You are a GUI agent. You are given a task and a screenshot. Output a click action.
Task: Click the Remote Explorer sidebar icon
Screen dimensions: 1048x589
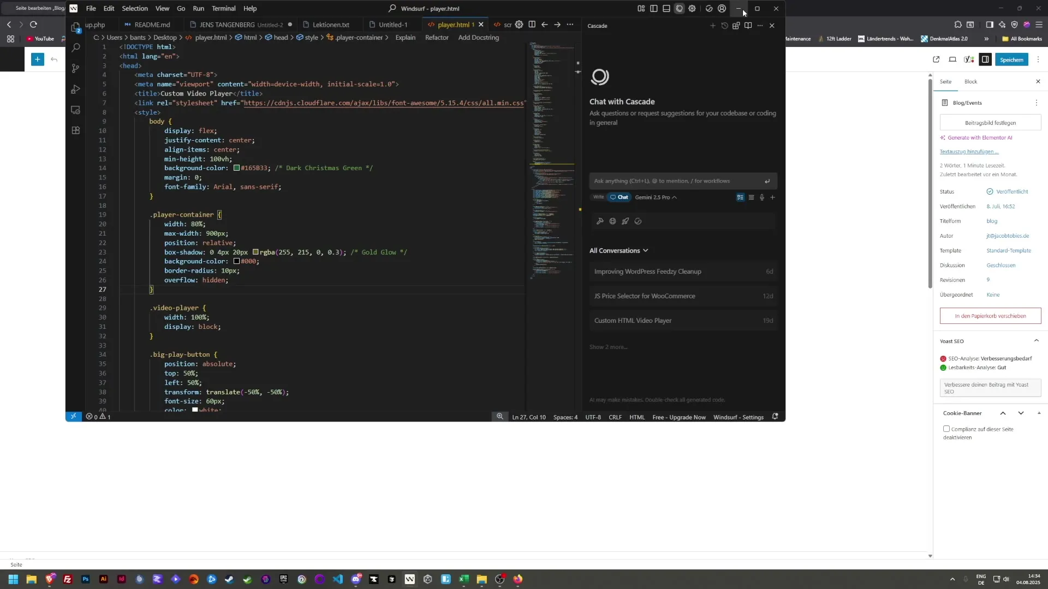(76, 110)
